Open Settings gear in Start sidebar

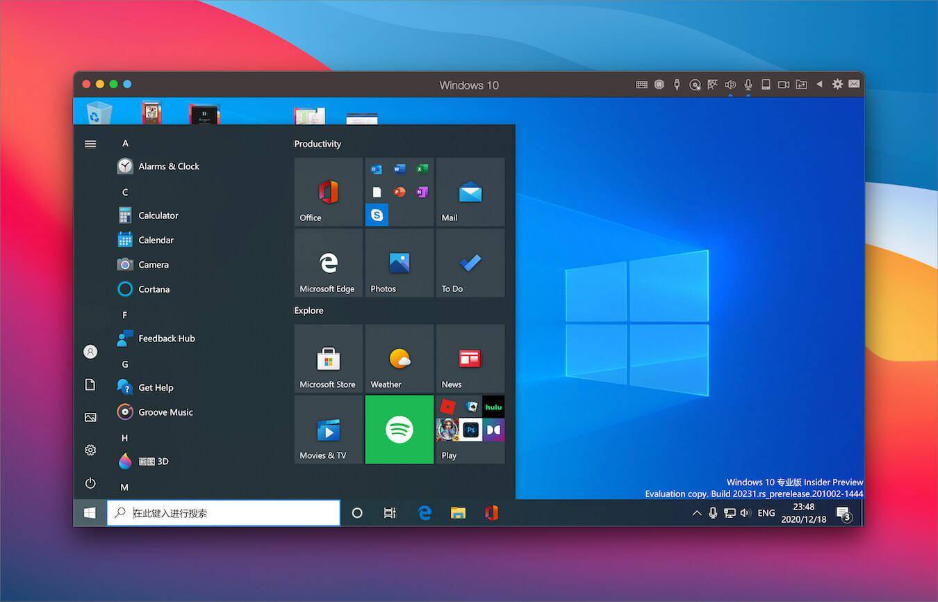(90, 450)
